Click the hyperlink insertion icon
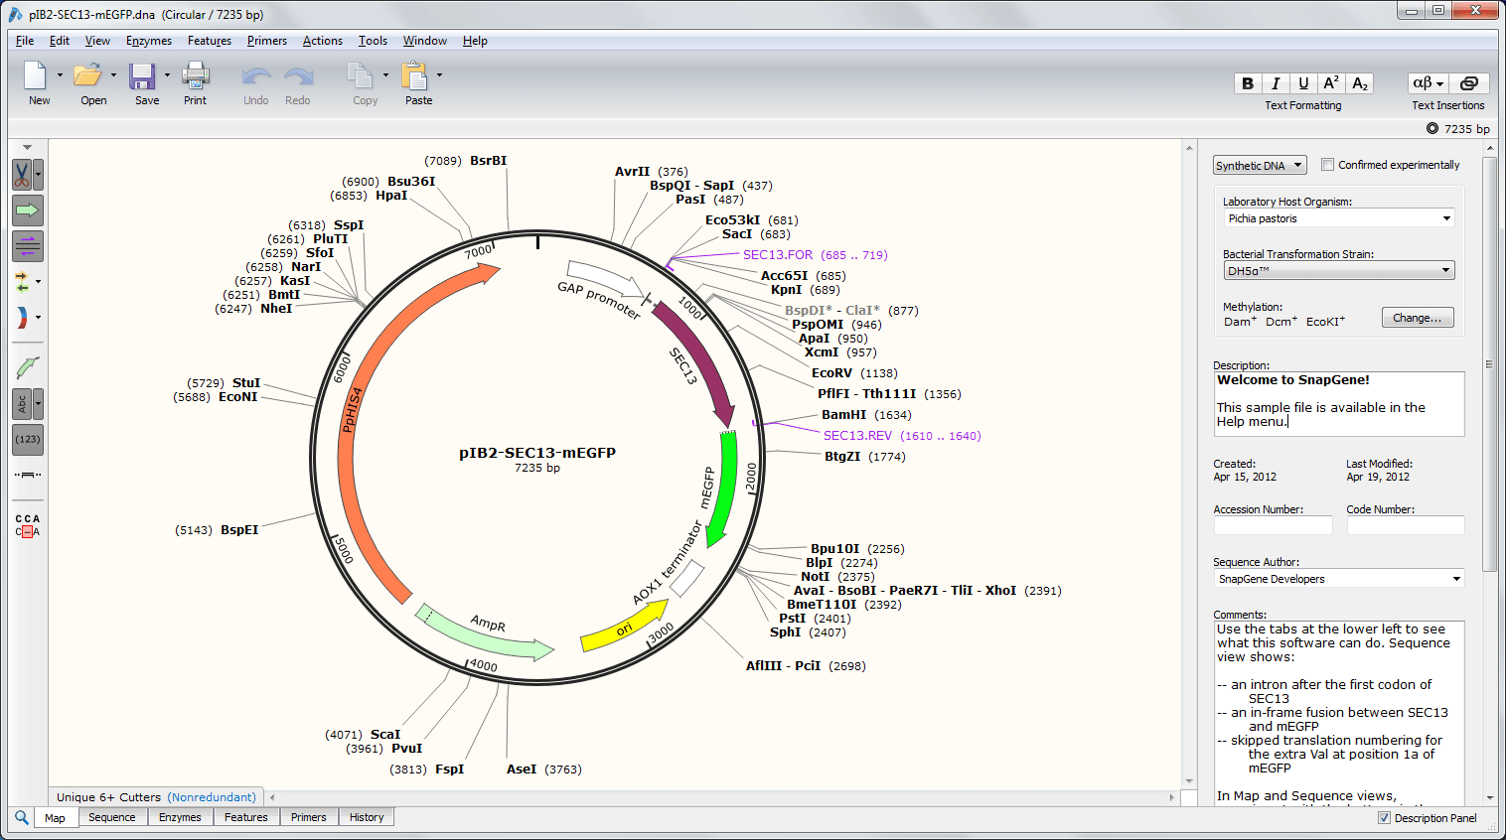 click(x=1469, y=83)
